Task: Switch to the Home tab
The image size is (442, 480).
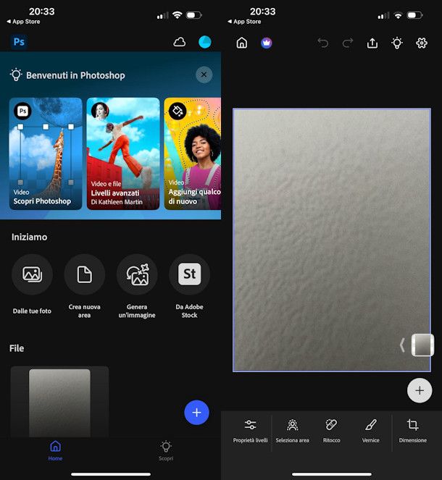Action: (55, 450)
